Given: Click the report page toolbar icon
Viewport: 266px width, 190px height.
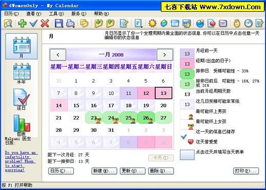Looking at the screenshot, I should pyautogui.click(x=138, y=23).
